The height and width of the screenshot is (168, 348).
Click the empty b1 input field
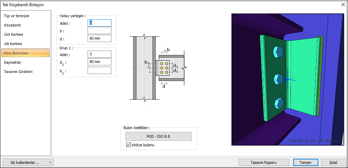pyautogui.click(x=99, y=71)
